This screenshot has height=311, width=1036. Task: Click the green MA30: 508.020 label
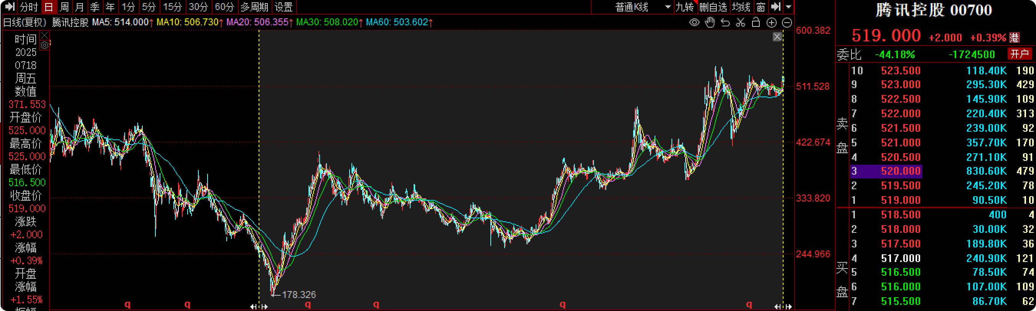329,23
